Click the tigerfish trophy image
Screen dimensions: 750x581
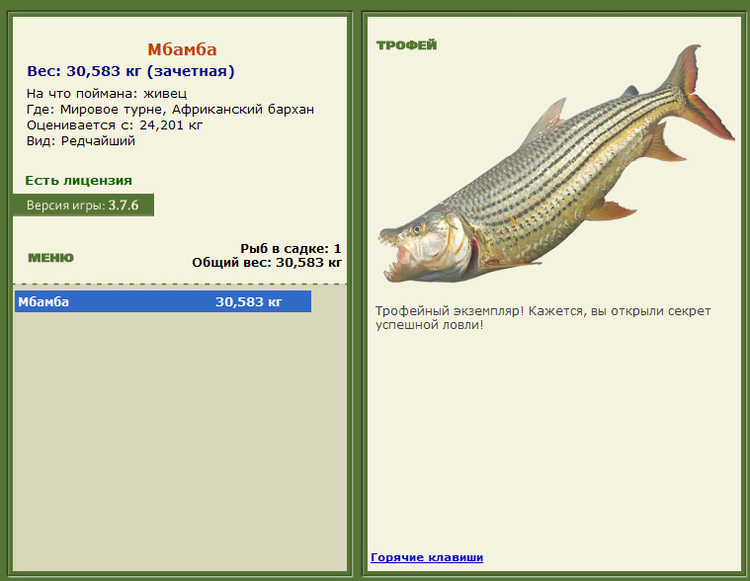[556, 164]
